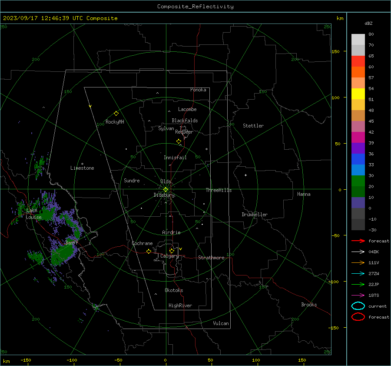Click the yellow diamond marker south of RedDeer
The image size is (391, 366).
click(x=179, y=141)
